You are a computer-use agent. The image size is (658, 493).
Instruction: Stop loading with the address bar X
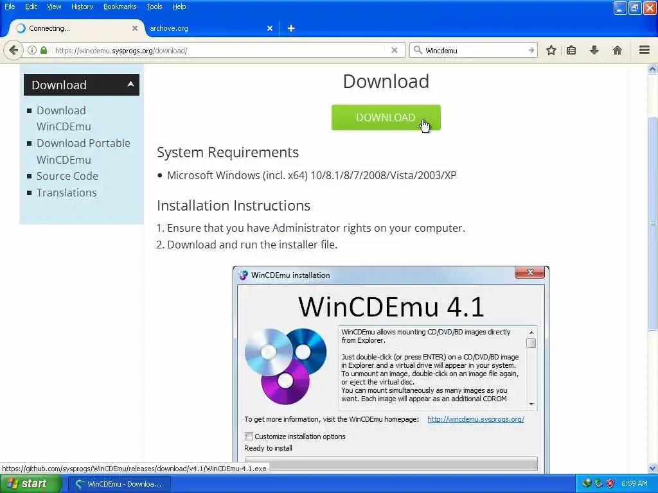tap(394, 50)
